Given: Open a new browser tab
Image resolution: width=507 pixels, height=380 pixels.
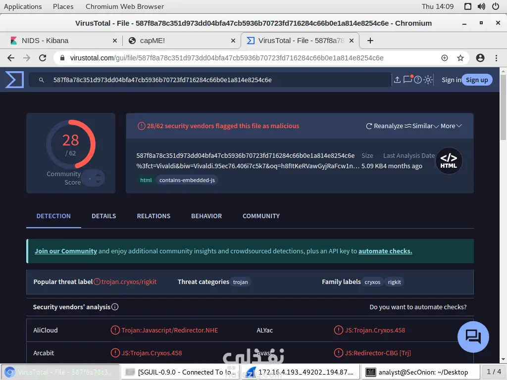Looking at the screenshot, I should [x=370, y=41].
